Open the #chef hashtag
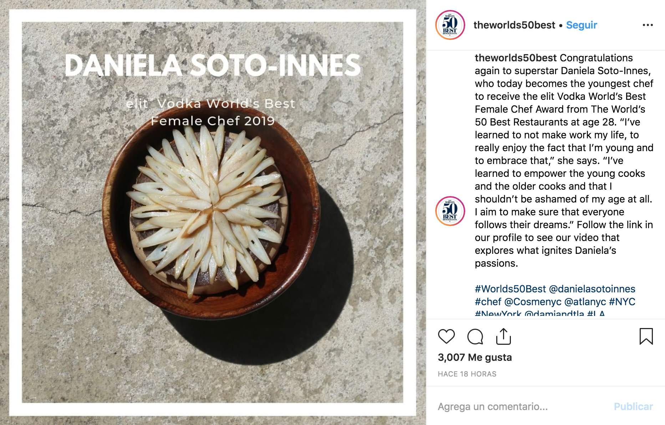Image resolution: width=665 pixels, height=425 pixels. pyautogui.click(x=488, y=302)
